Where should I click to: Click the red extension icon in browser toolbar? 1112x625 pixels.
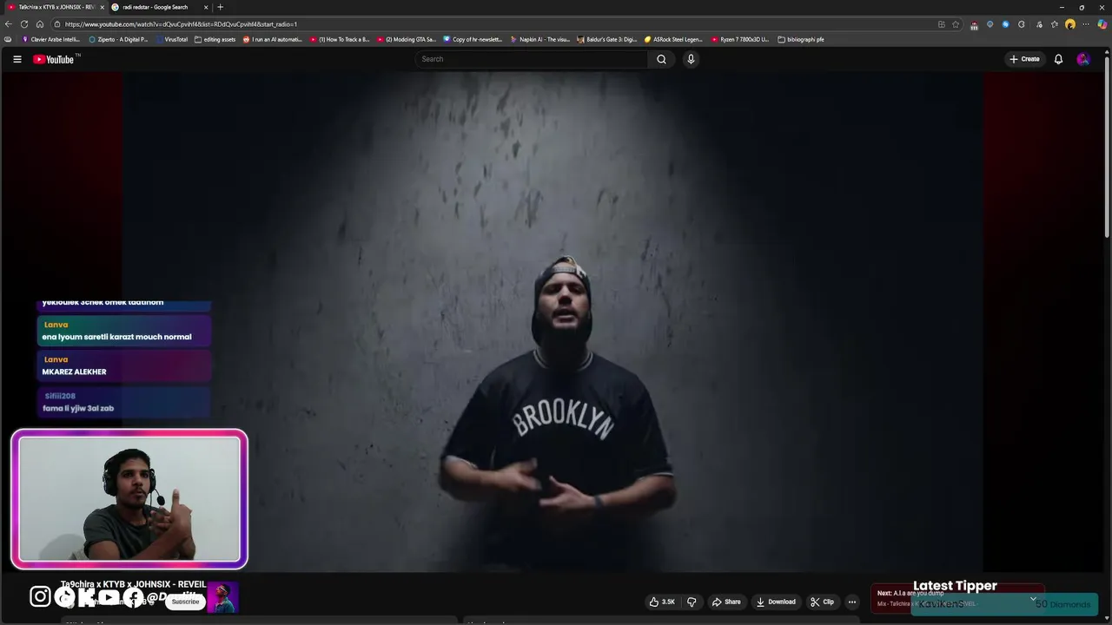tap(974, 24)
